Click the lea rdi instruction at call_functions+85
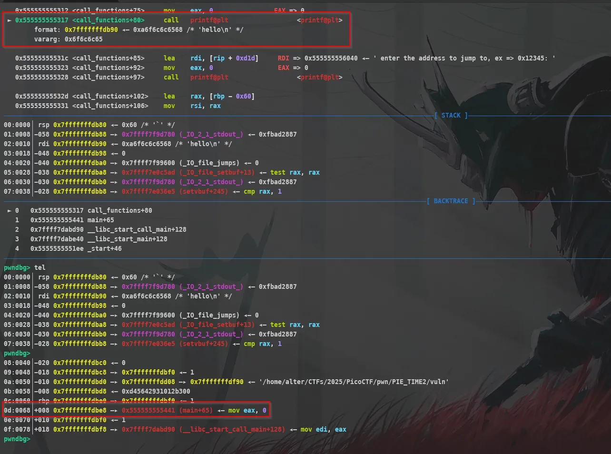 [x=211, y=58]
